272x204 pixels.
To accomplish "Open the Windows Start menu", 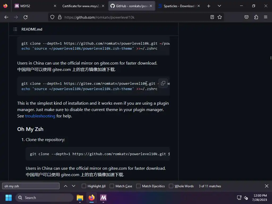I will (x=8, y=198).
